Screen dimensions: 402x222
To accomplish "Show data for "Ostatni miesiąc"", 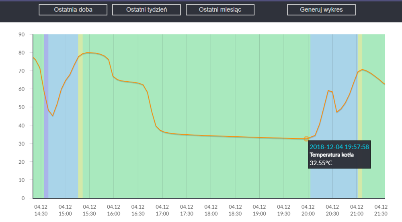I will (220, 10).
